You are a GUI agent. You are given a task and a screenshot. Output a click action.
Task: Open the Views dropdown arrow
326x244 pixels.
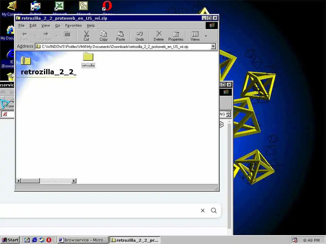pyautogui.click(x=206, y=36)
